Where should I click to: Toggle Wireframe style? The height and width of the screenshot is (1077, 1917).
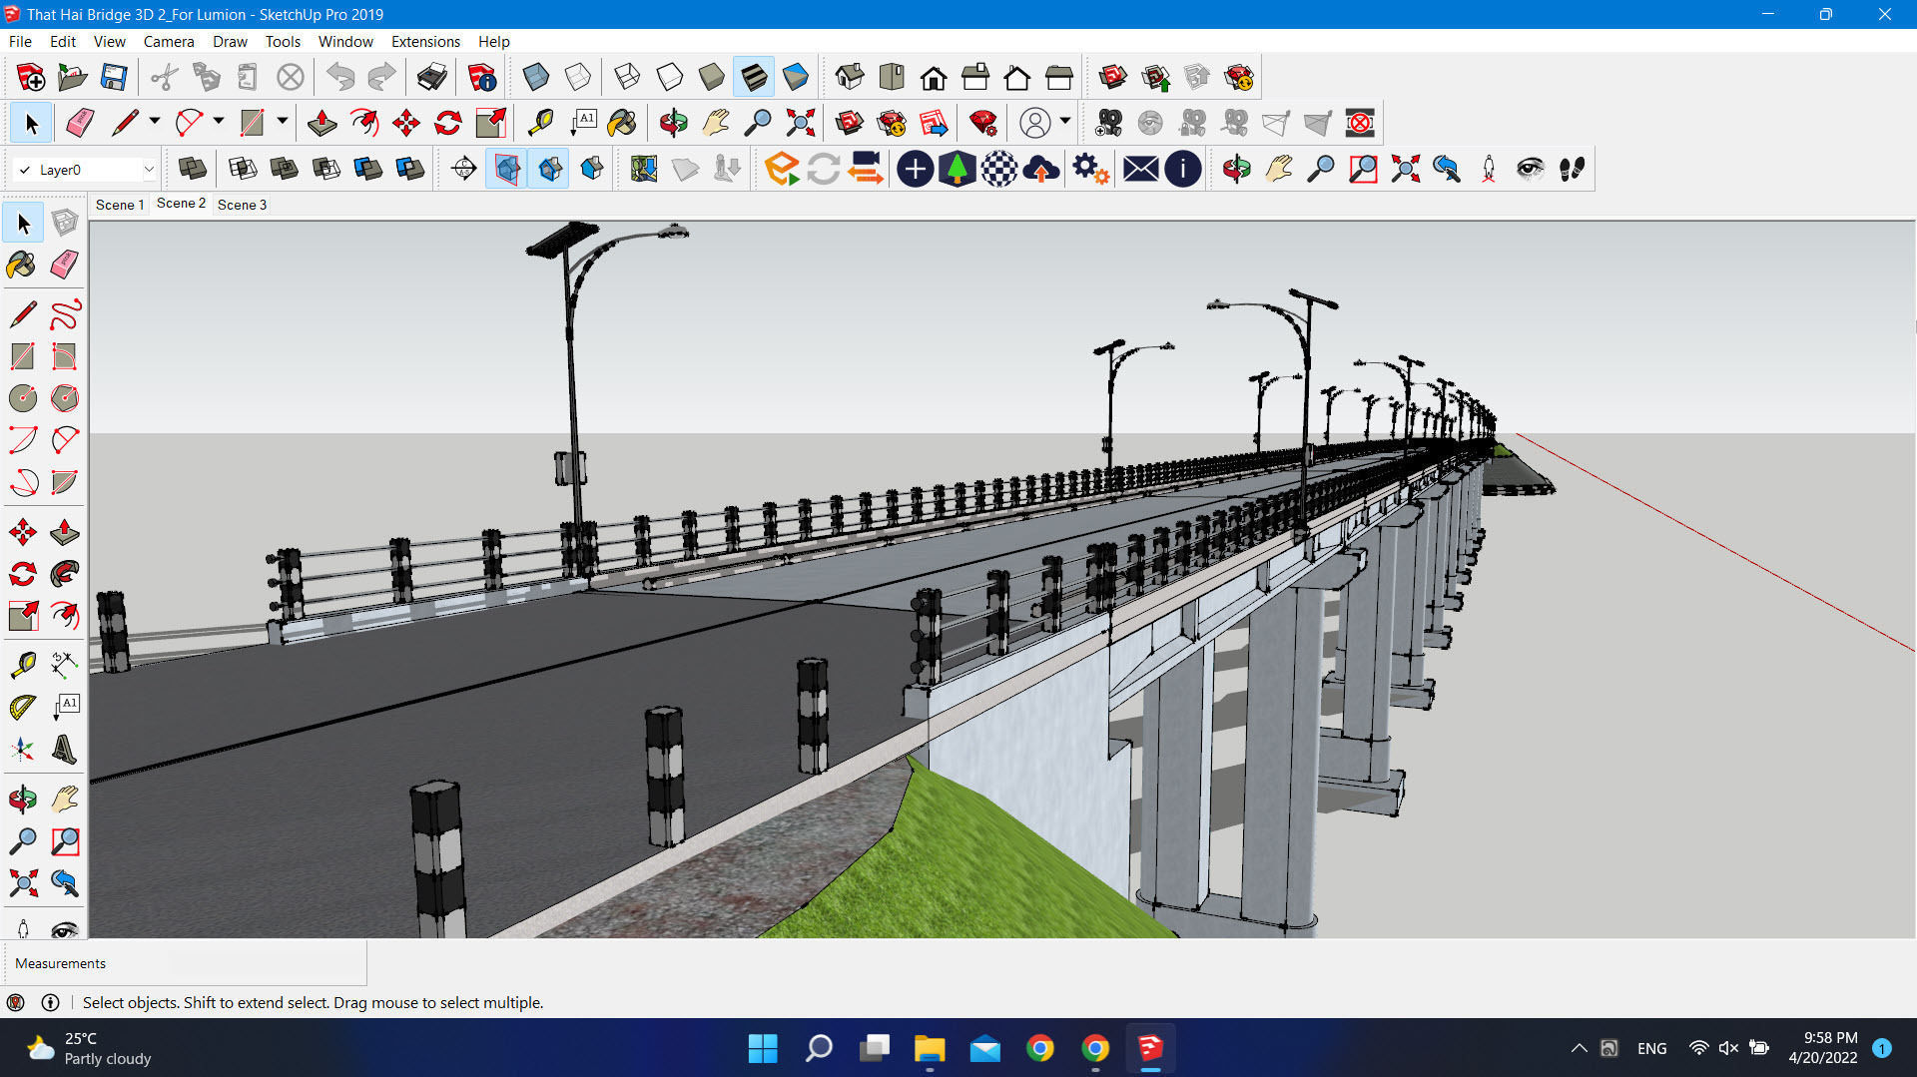[627, 77]
